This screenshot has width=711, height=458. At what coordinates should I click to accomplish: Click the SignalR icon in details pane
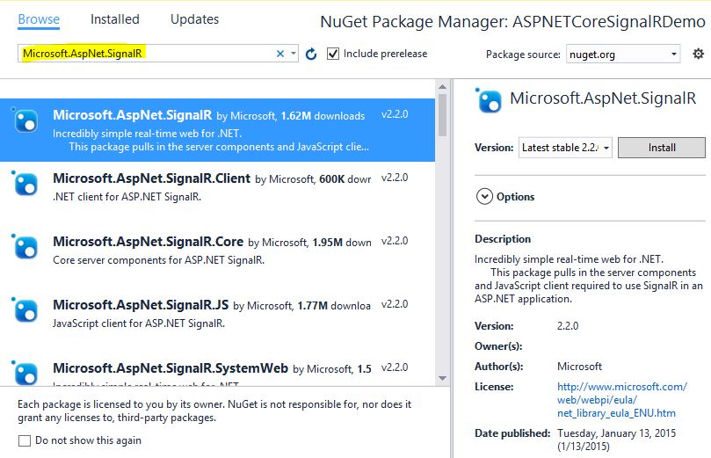(489, 100)
